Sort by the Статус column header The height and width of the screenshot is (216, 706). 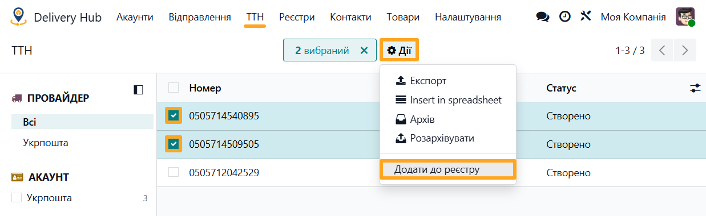click(x=561, y=88)
